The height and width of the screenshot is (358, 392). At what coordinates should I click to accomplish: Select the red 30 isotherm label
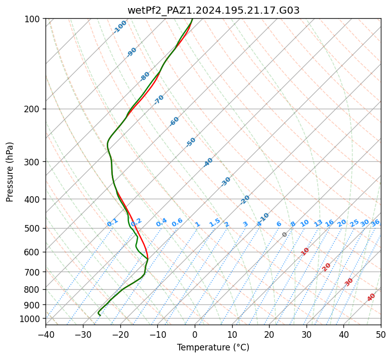tap(349, 282)
